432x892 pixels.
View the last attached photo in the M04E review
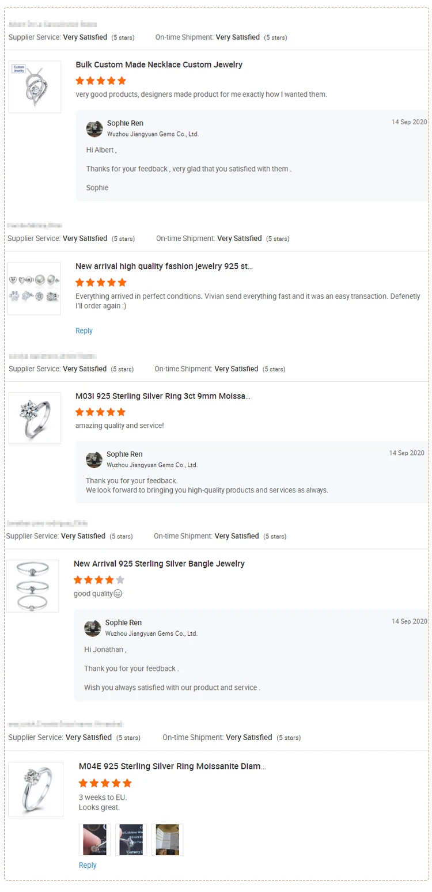pyautogui.click(x=167, y=839)
